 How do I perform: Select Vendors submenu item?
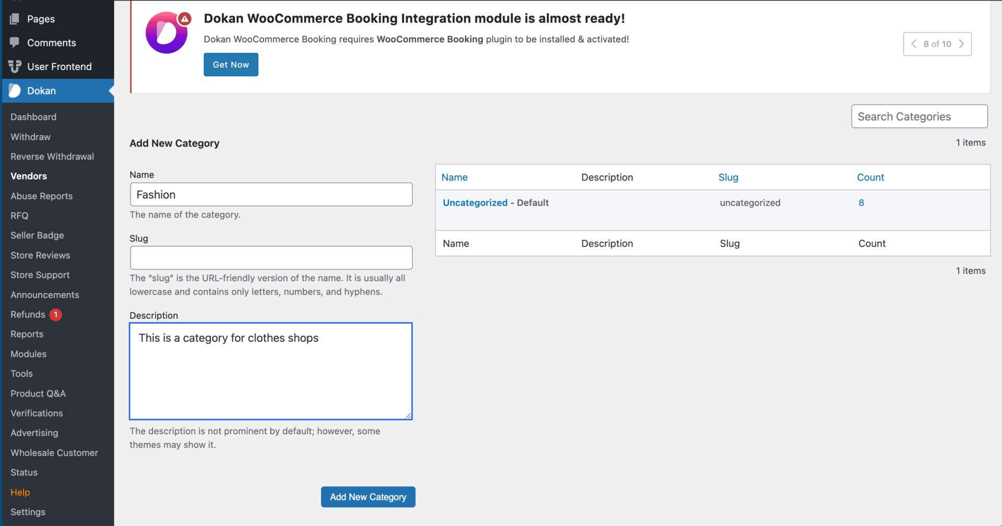click(x=29, y=176)
